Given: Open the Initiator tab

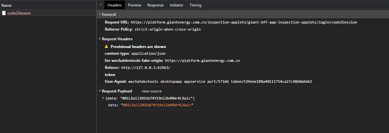Looking at the screenshot, I should [177, 5].
